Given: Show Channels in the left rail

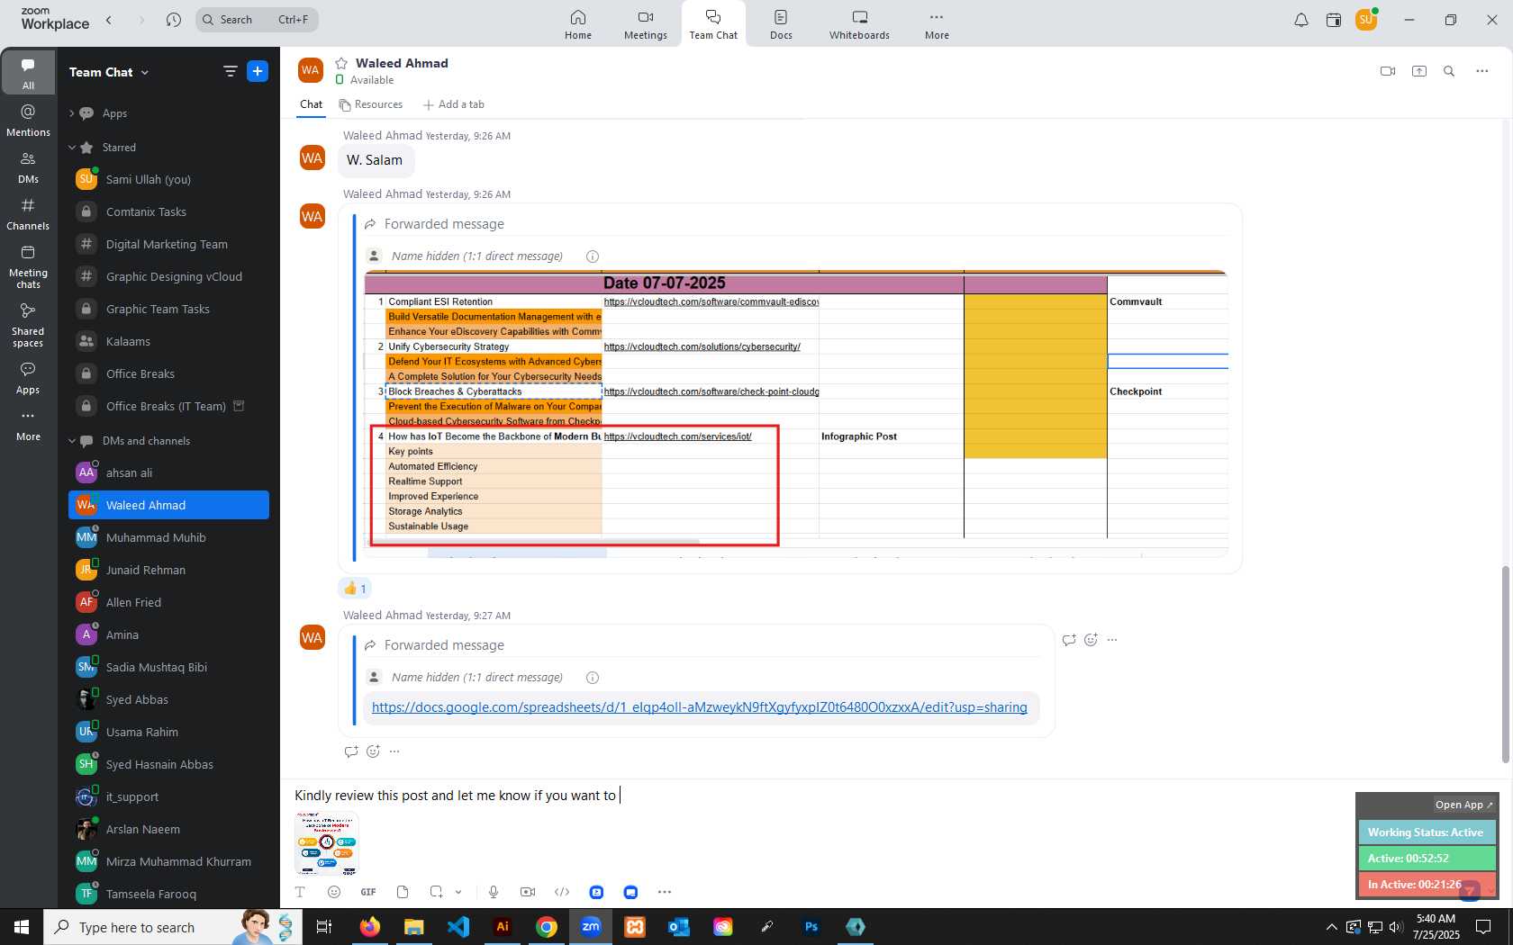Looking at the screenshot, I should [28, 214].
